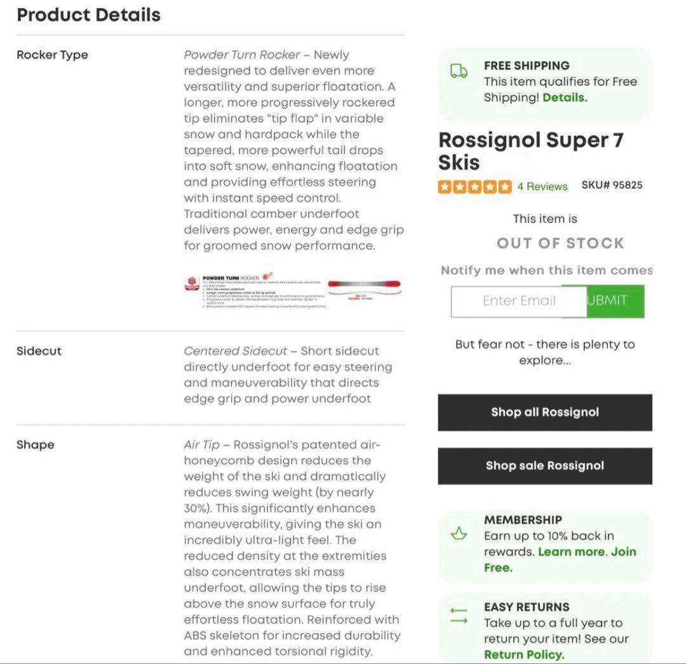Click the Product Details heading

click(x=88, y=15)
